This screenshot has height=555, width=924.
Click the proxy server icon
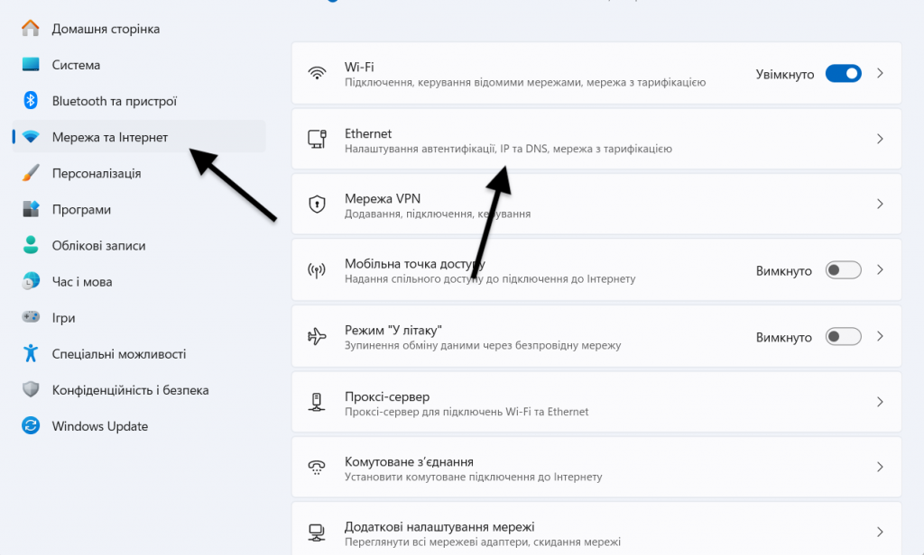318,402
